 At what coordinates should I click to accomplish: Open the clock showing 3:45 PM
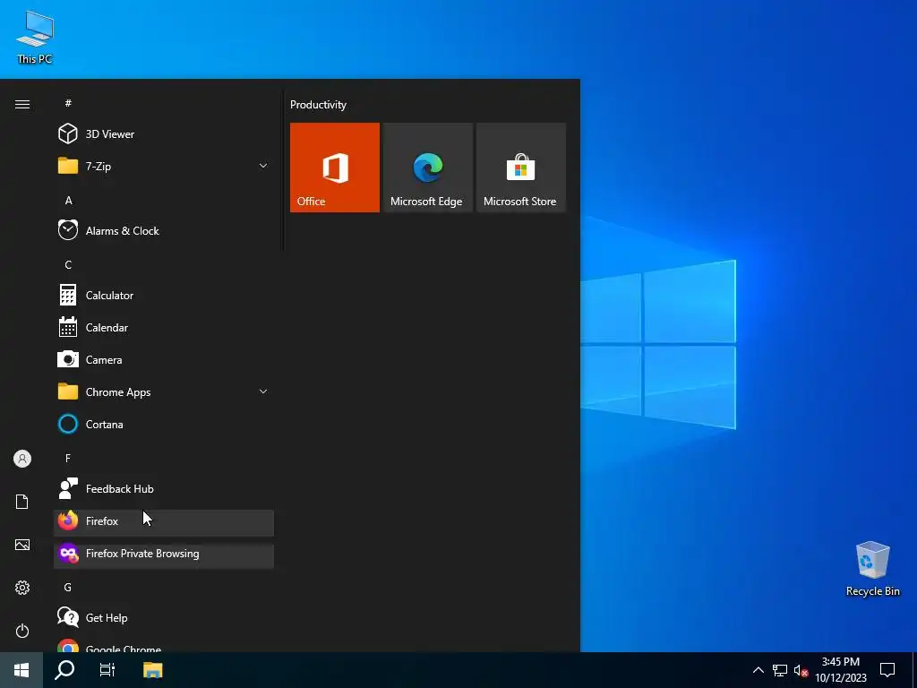point(840,670)
